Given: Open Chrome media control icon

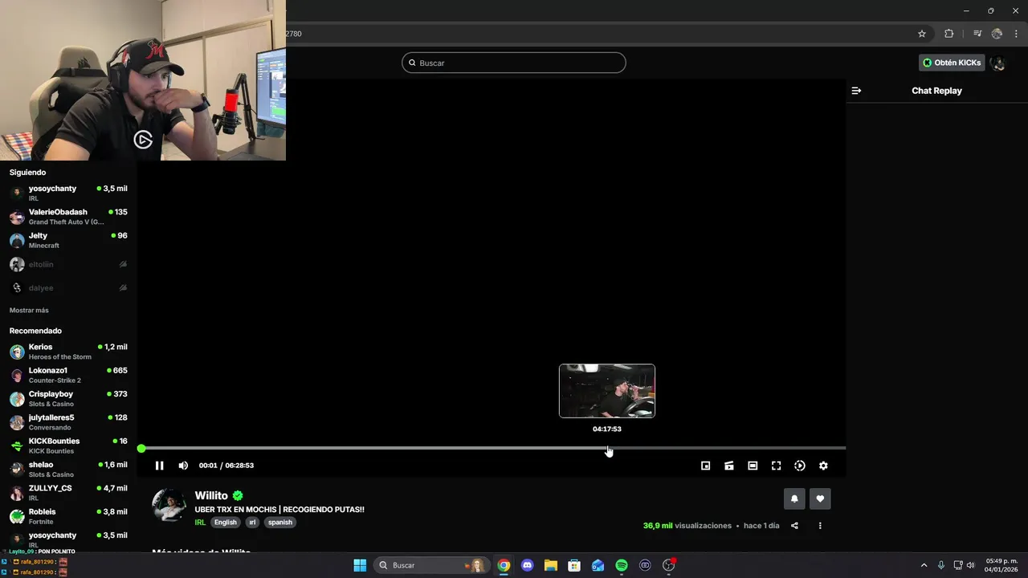Looking at the screenshot, I should (x=977, y=34).
